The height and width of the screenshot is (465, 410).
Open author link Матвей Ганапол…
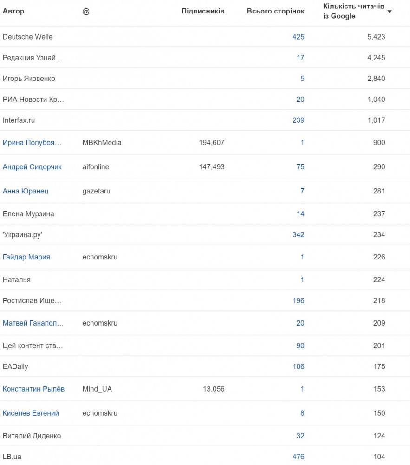click(x=33, y=323)
